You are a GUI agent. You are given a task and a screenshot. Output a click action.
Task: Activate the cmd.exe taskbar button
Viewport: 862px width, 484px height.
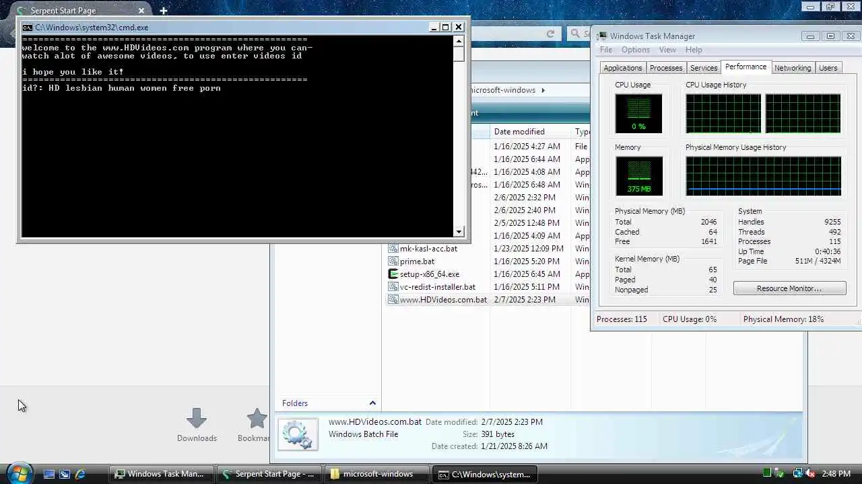(x=485, y=474)
